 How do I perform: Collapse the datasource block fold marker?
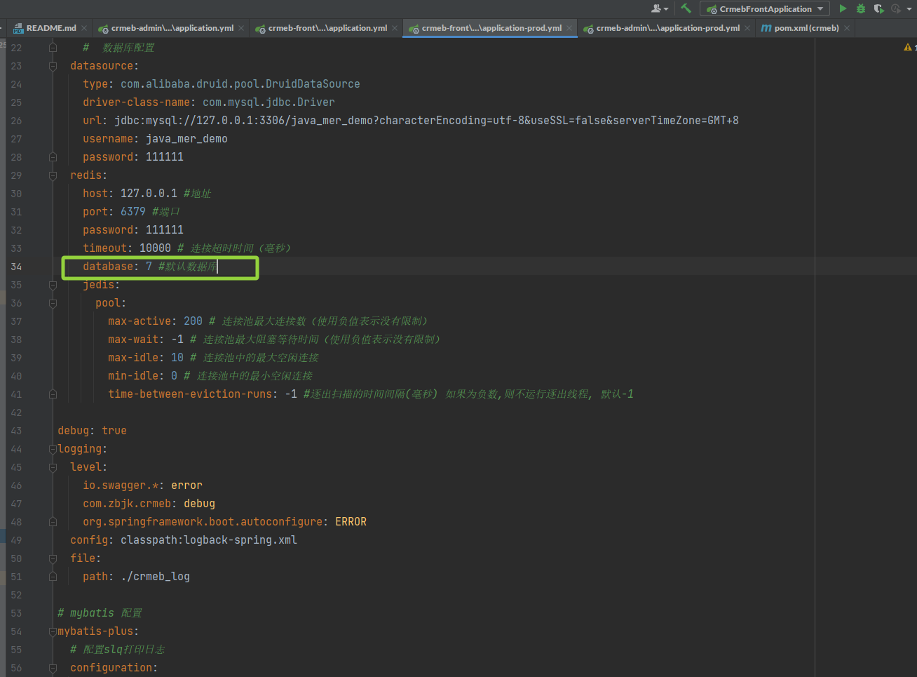53,66
